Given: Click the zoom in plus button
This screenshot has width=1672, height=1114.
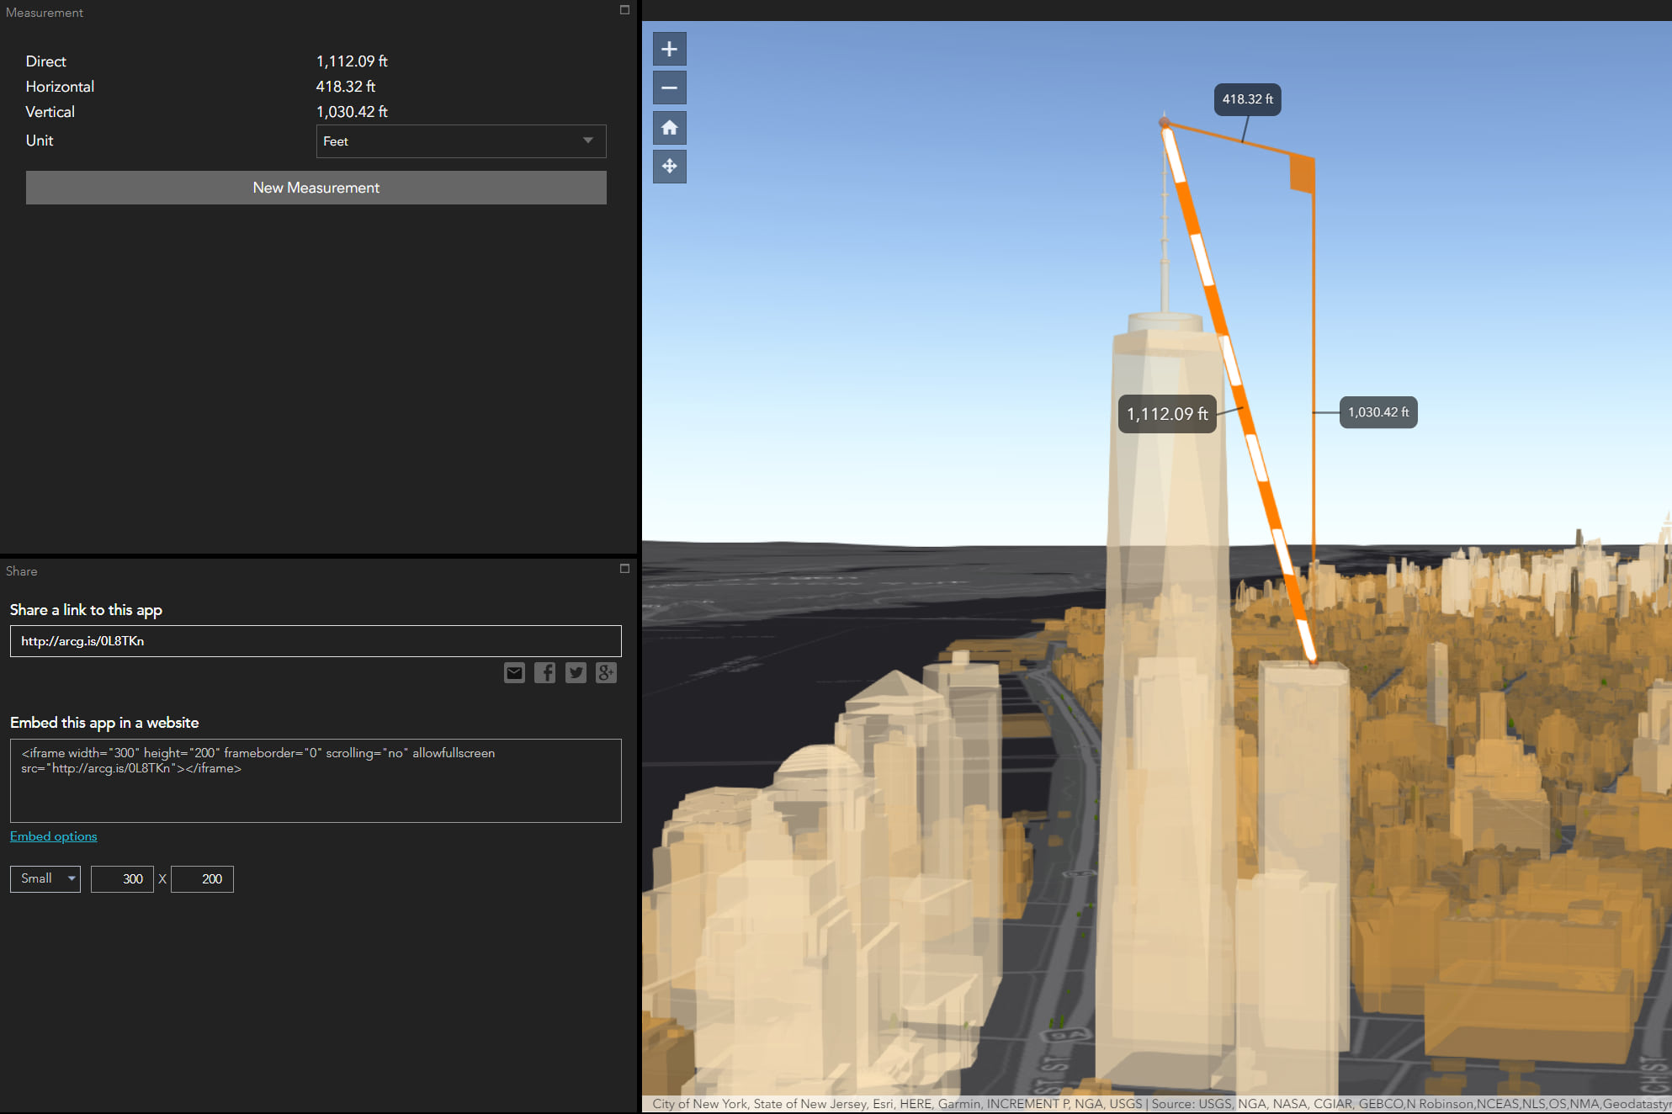Looking at the screenshot, I should (669, 49).
